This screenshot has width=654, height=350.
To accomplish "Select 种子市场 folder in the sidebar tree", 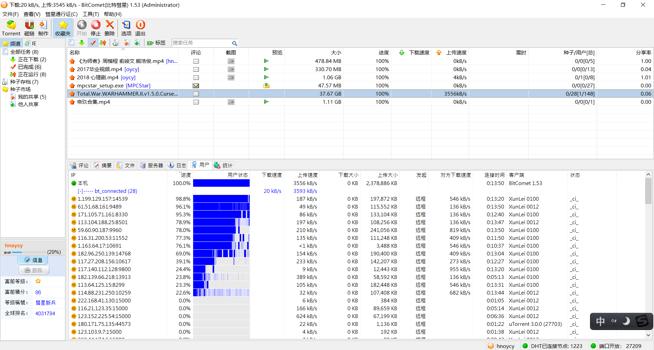I will click(x=20, y=89).
